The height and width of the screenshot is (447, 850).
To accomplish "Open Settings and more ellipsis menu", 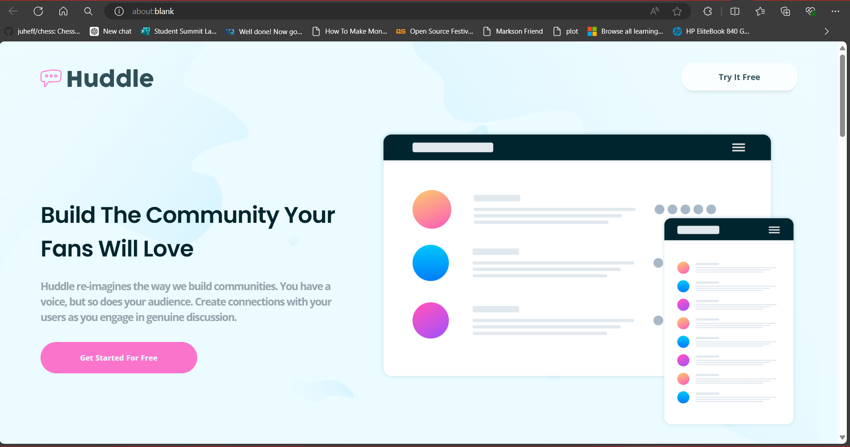I will pyautogui.click(x=835, y=11).
